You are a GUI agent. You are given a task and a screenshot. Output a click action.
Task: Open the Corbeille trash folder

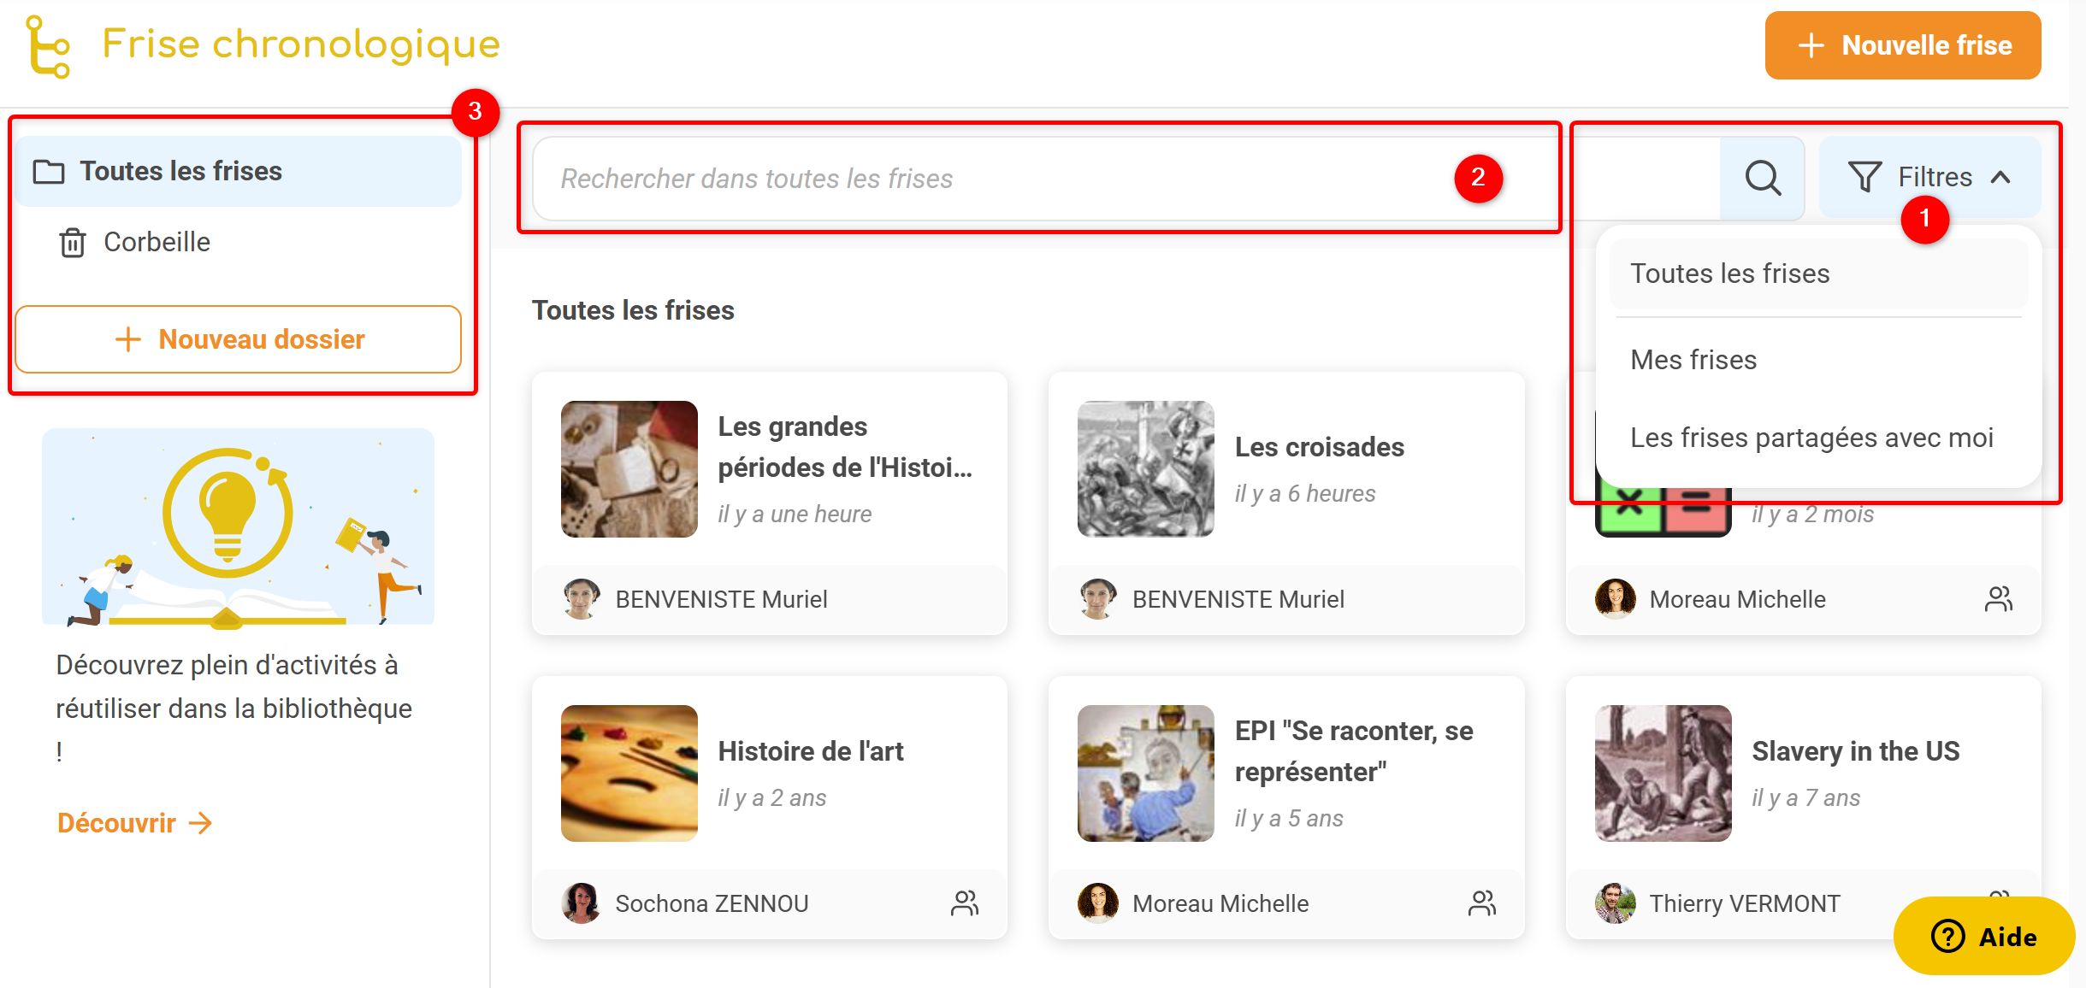click(x=157, y=243)
